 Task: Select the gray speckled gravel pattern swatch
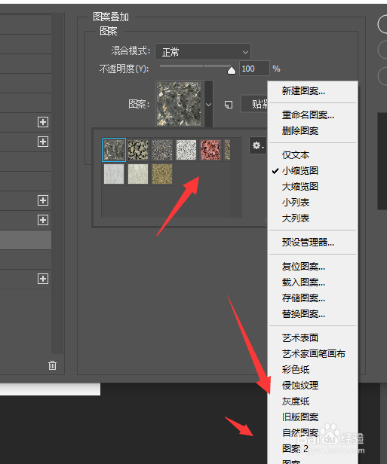[x=162, y=150]
